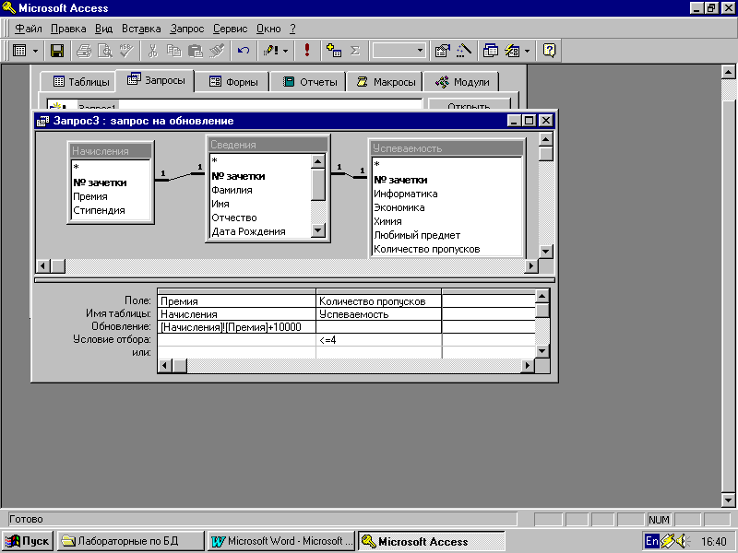
Task: Open the Top Values combo box
Action: (x=399, y=51)
